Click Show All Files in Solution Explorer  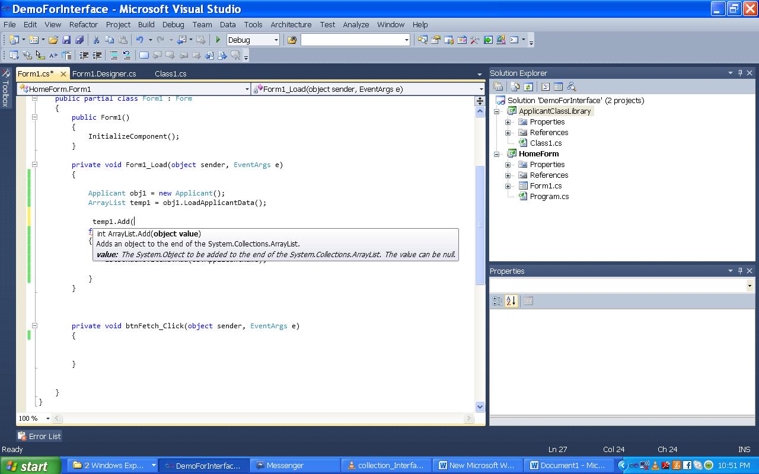coord(515,87)
